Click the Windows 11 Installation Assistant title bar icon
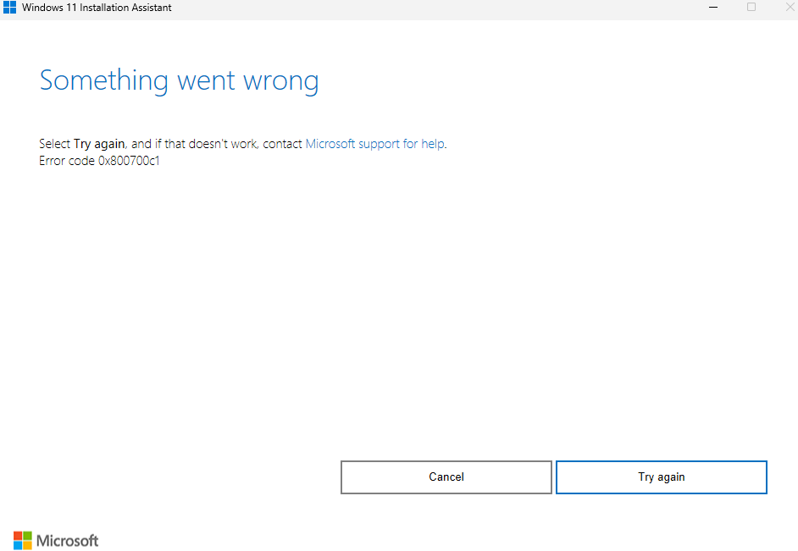 click(x=11, y=8)
